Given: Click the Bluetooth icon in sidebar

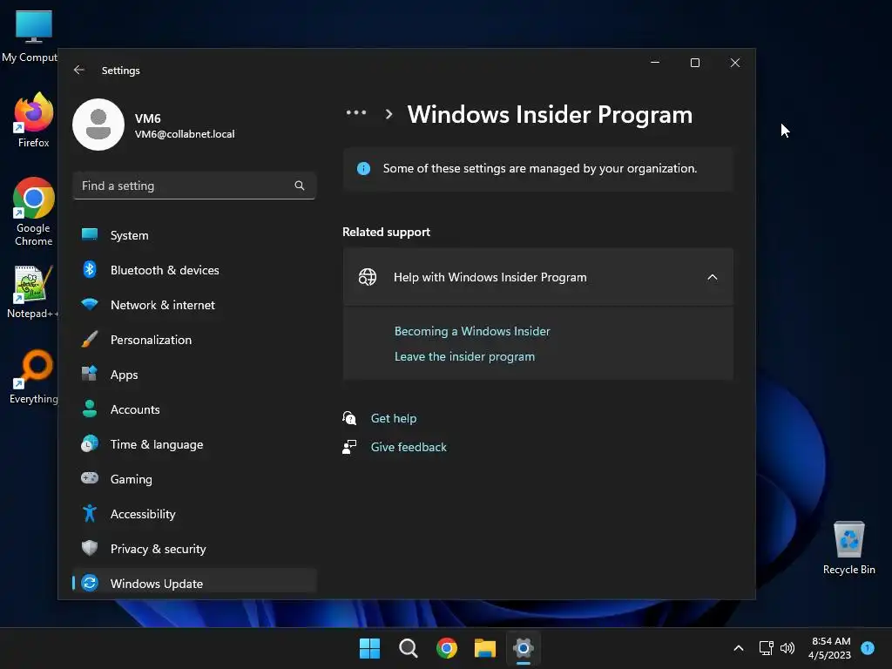Looking at the screenshot, I should coord(90,269).
